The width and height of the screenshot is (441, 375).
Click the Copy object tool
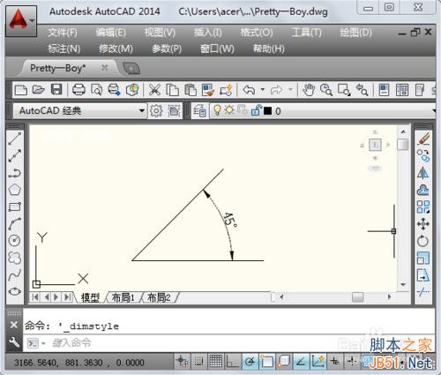(x=423, y=155)
